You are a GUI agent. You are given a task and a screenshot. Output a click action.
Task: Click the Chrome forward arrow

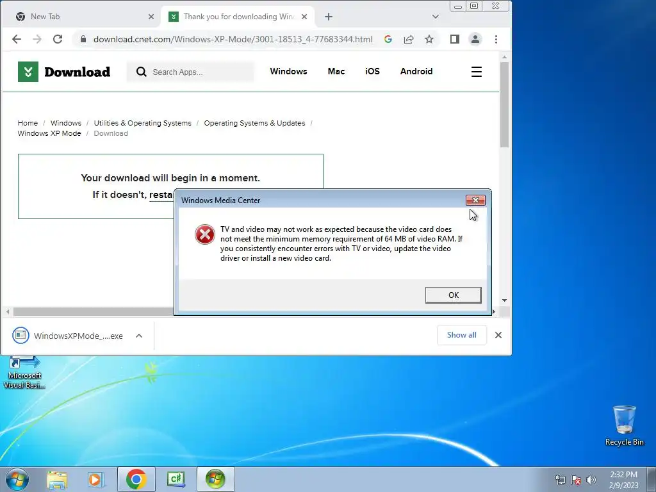pos(37,39)
